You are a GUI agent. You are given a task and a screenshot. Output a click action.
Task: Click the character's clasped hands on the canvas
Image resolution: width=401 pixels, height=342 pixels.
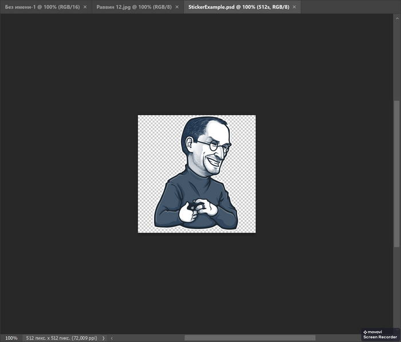click(198, 210)
